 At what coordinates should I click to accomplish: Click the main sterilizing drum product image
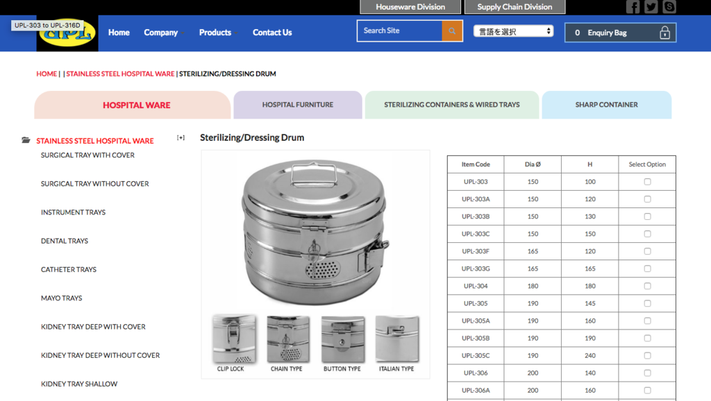[x=315, y=232]
